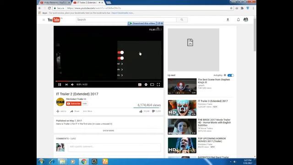Seek on the video progress bar
Image resolution: width=293 pixels, height=165 pixels.
tap(109, 81)
